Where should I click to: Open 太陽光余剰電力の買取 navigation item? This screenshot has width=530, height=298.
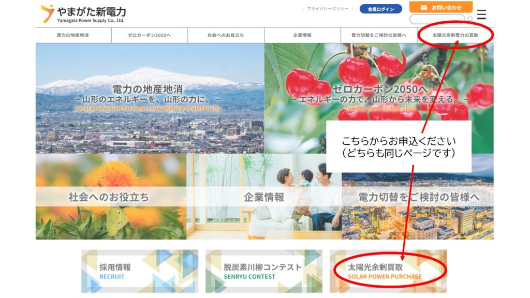(x=455, y=35)
